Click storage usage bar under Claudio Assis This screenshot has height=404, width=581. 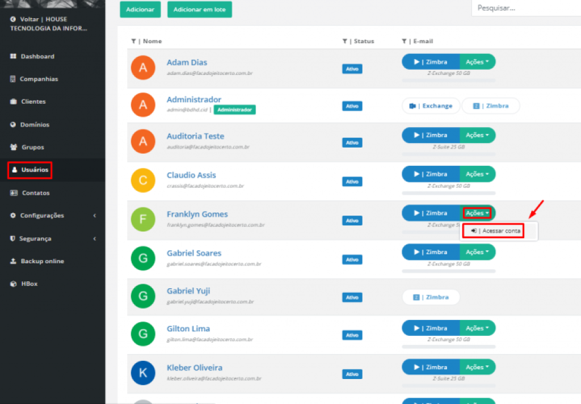(449, 193)
